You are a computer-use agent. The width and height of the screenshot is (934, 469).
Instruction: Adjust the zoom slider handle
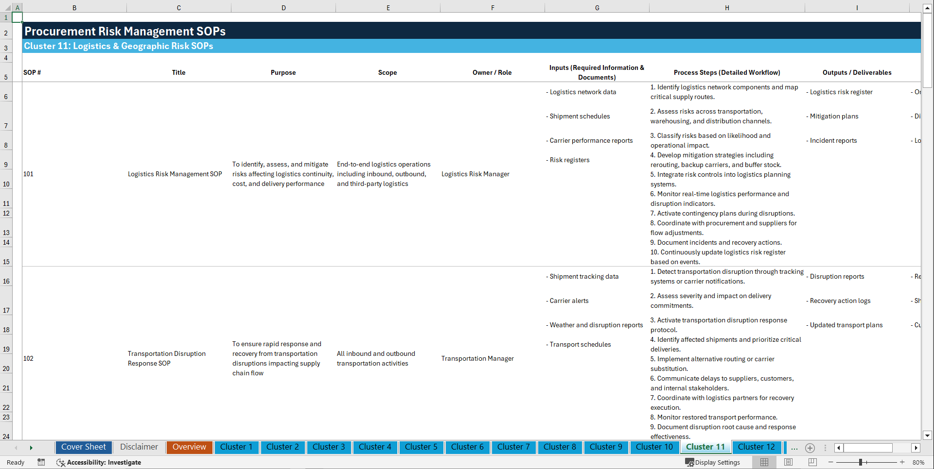coord(861,462)
